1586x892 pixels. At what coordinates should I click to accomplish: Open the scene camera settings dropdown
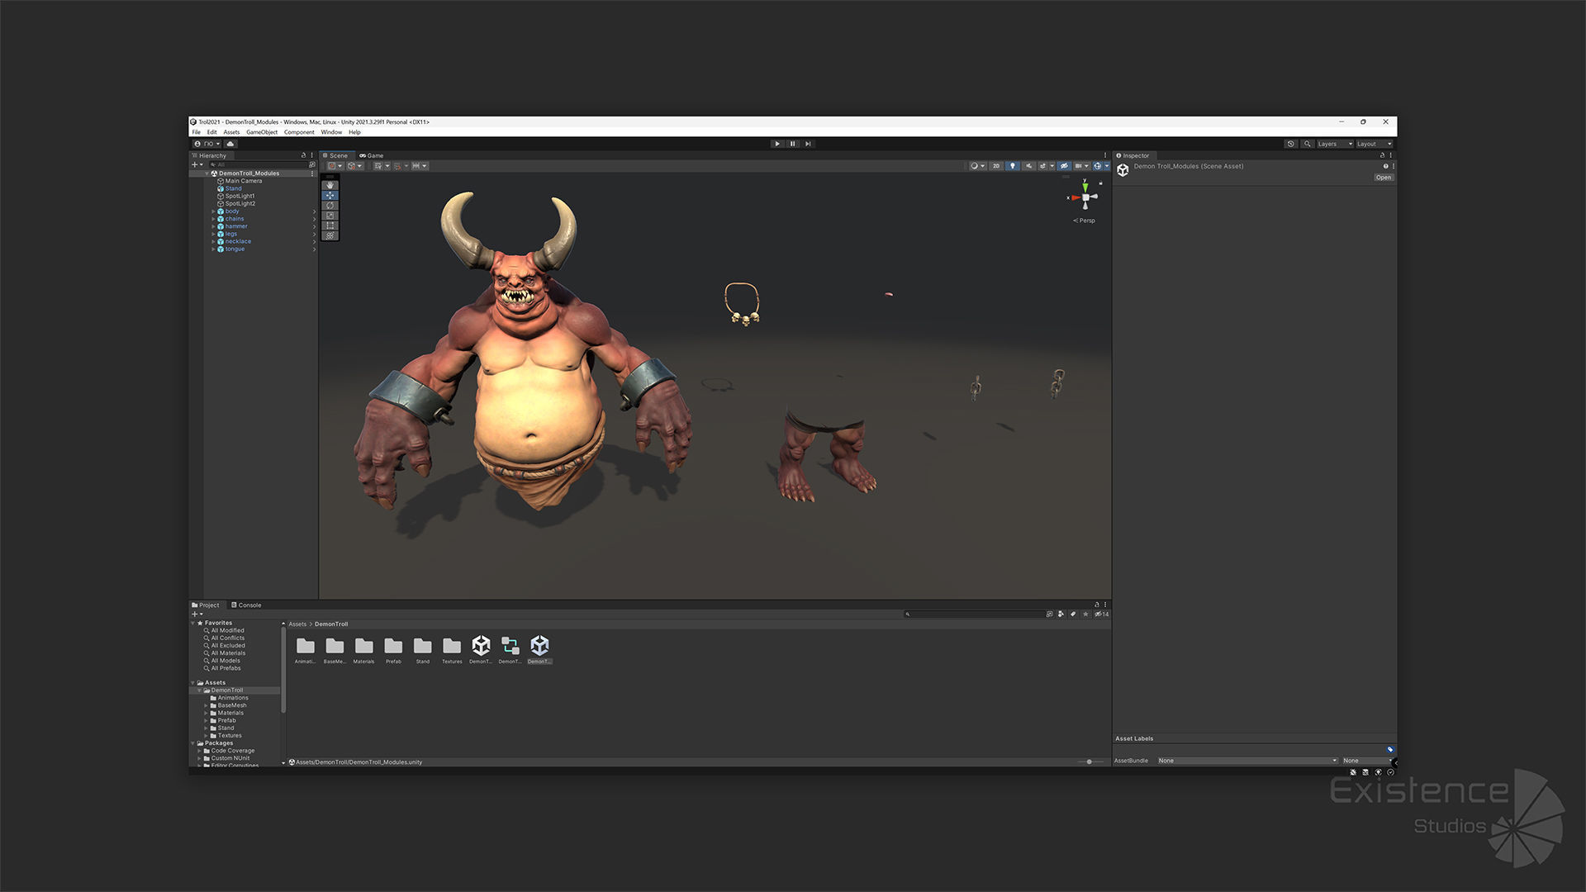point(1081,166)
